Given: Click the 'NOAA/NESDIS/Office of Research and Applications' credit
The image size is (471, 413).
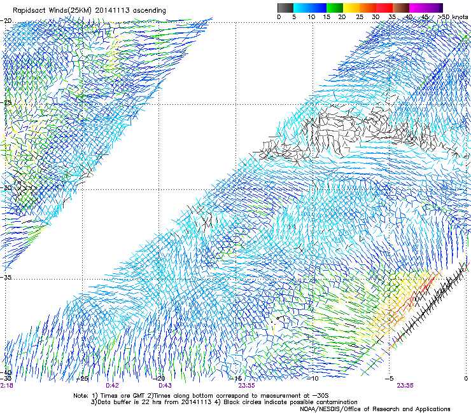Looking at the screenshot, I should pyautogui.click(x=375, y=409).
